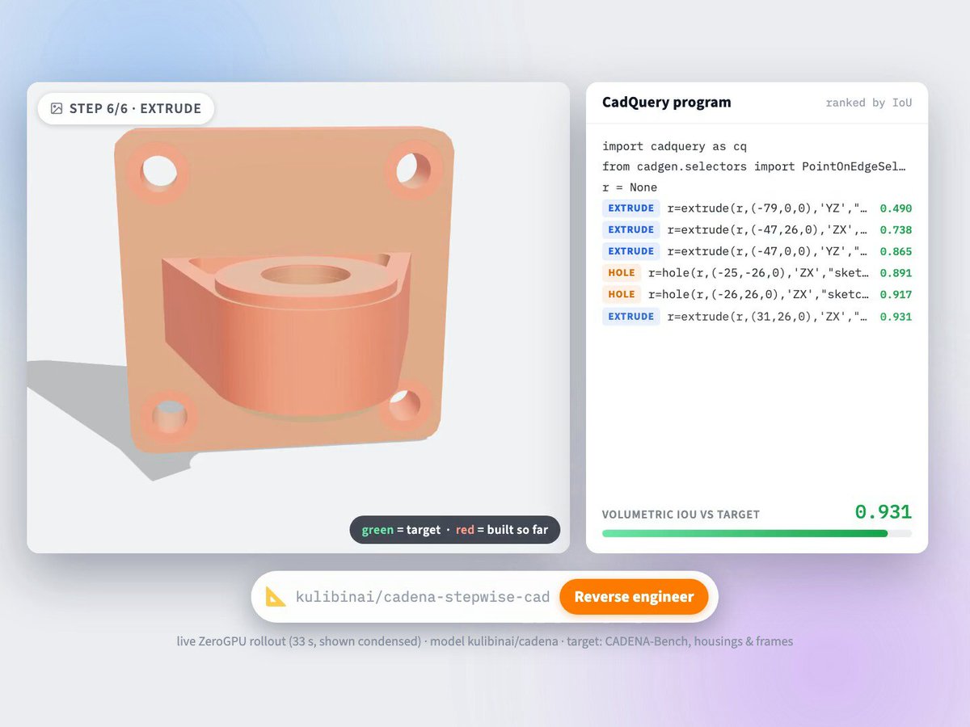Viewport: 970px width, 727px height.
Task: Click the bottom-right mounting hole on the model
Action: pyautogui.click(x=406, y=404)
